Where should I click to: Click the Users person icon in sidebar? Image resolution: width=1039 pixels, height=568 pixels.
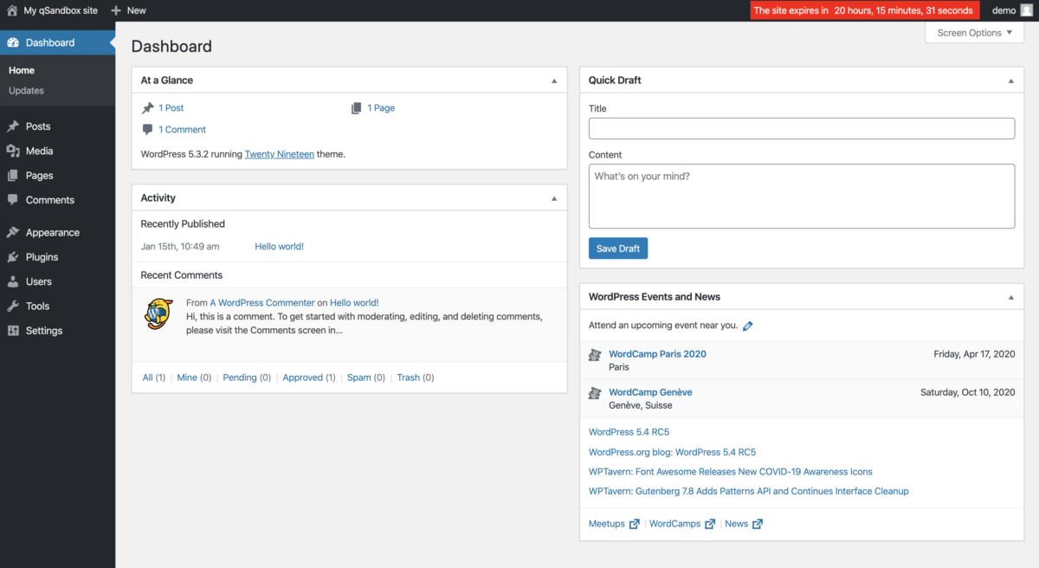point(13,281)
